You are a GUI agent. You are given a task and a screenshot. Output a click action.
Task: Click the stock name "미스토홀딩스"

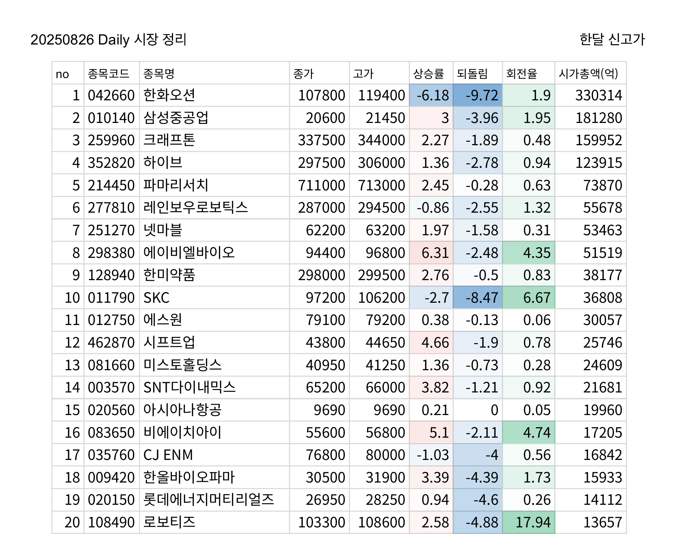(183, 365)
